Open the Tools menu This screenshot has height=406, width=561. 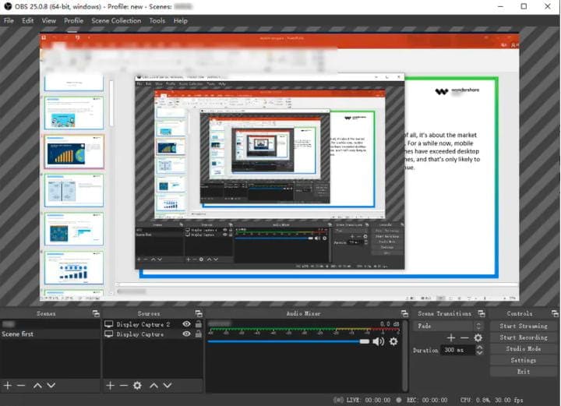click(x=157, y=21)
